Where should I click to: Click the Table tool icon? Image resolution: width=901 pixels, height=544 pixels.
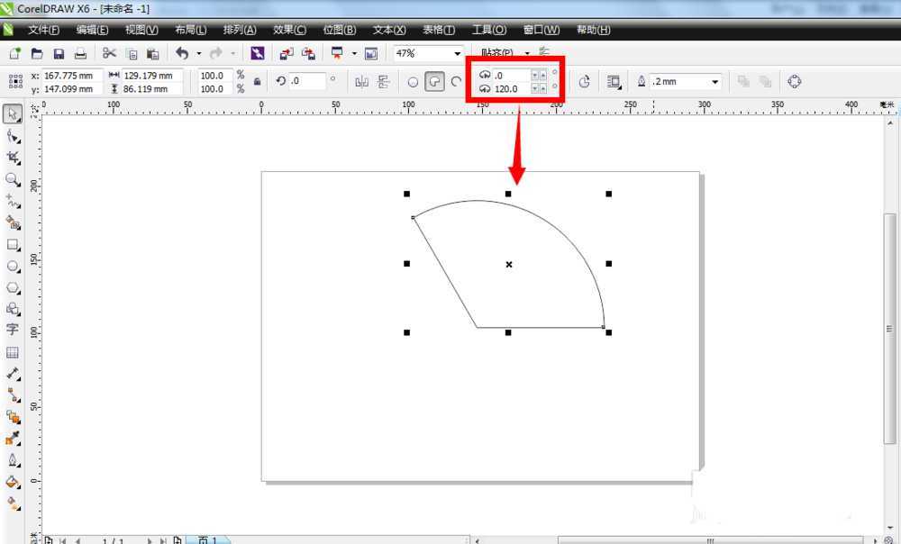point(13,352)
